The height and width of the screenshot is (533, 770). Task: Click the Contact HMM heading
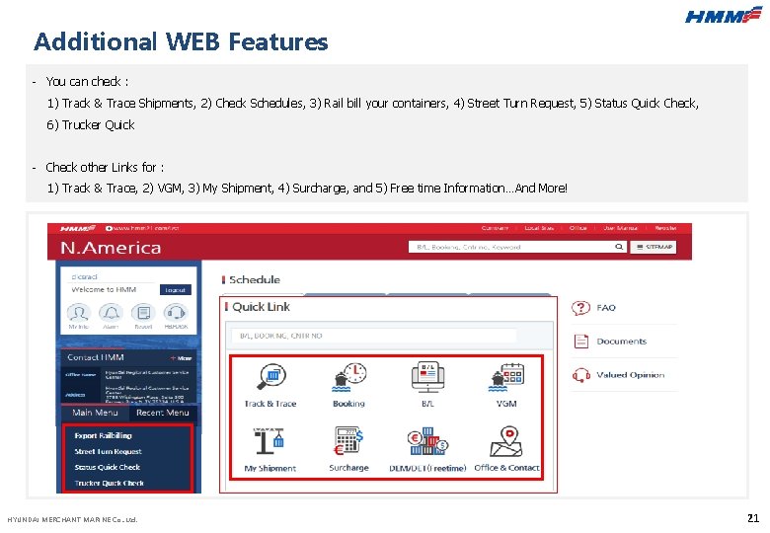pyautogui.click(x=96, y=357)
